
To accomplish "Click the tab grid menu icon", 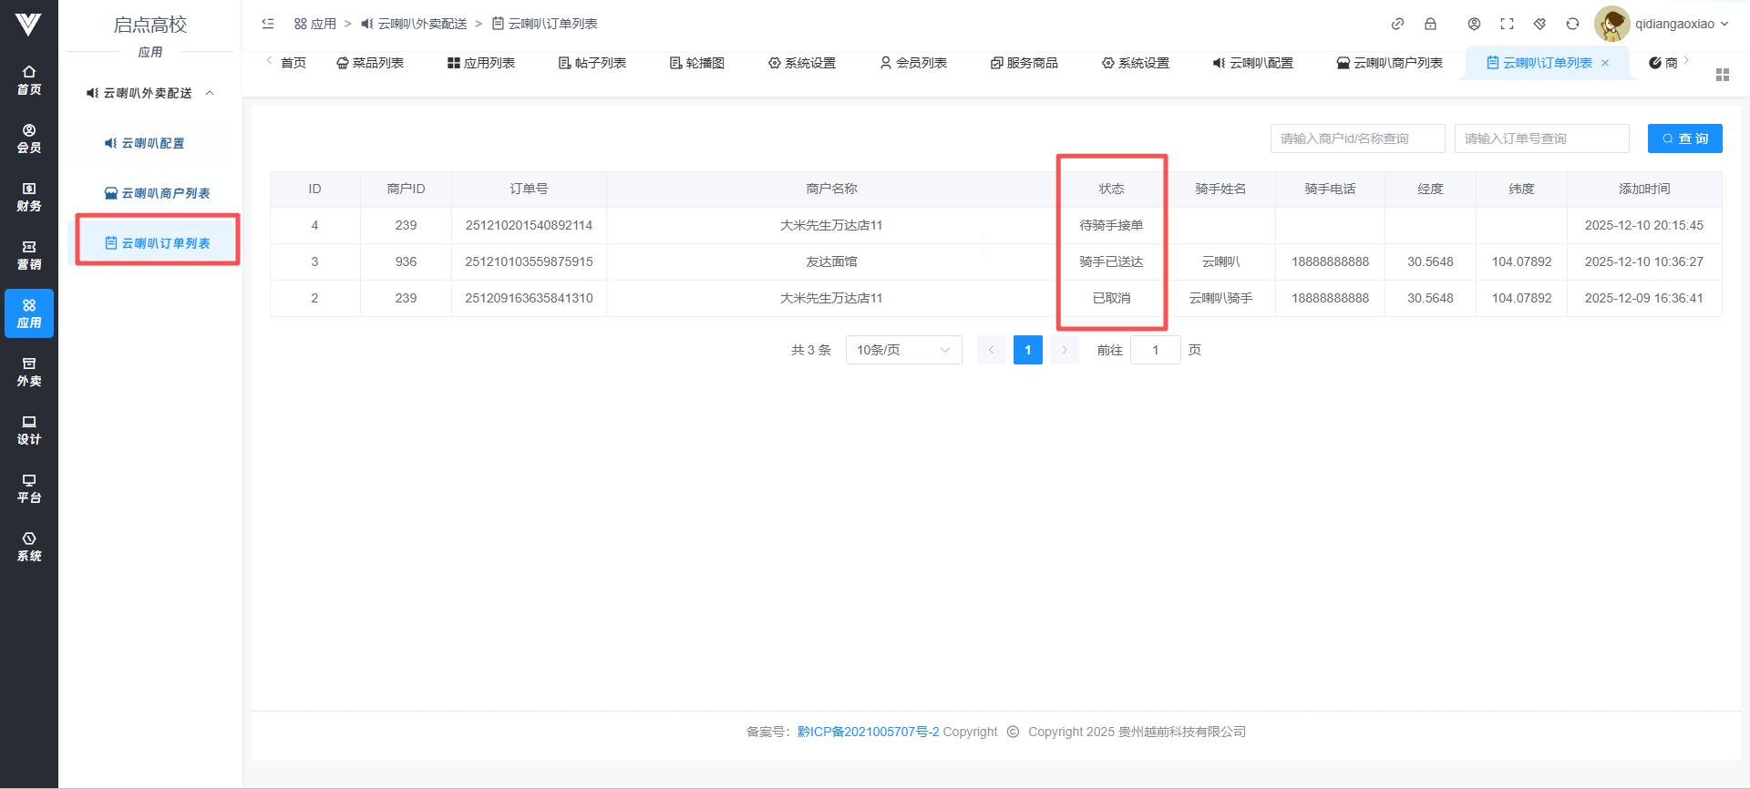I will click(x=1722, y=75).
